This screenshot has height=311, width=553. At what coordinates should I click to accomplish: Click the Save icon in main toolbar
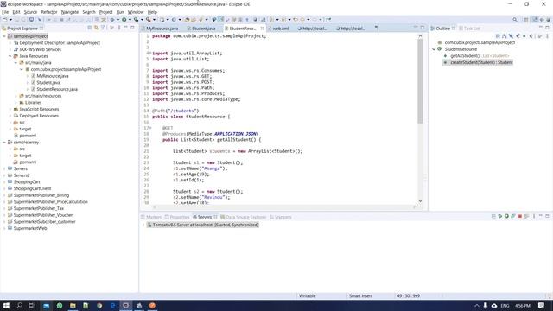tap(16, 20)
